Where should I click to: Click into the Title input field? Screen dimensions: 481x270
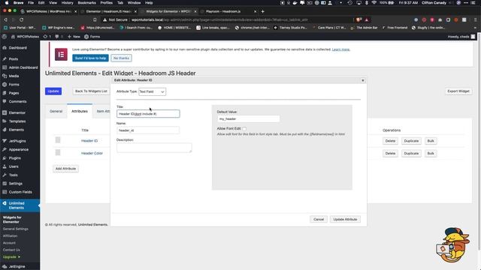[x=148, y=114]
